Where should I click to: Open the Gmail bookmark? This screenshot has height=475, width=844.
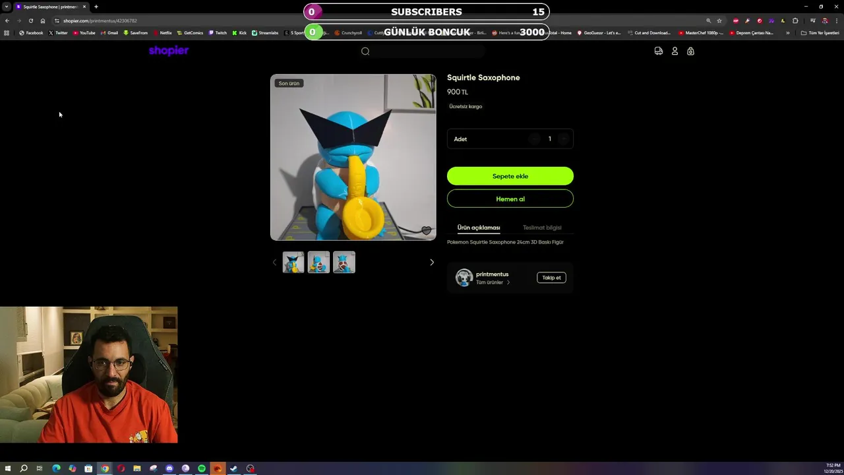click(109, 33)
